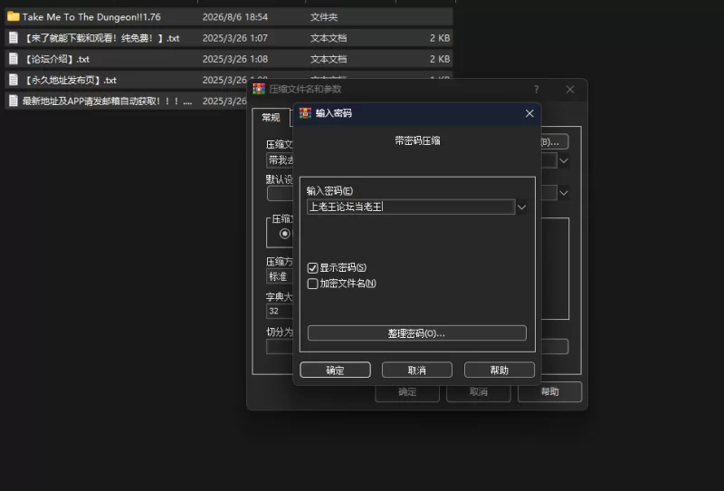Image resolution: width=724 pixels, height=491 pixels.
Task: Click the file icon beside 最新地址及APP
Action: click(x=14, y=101)
